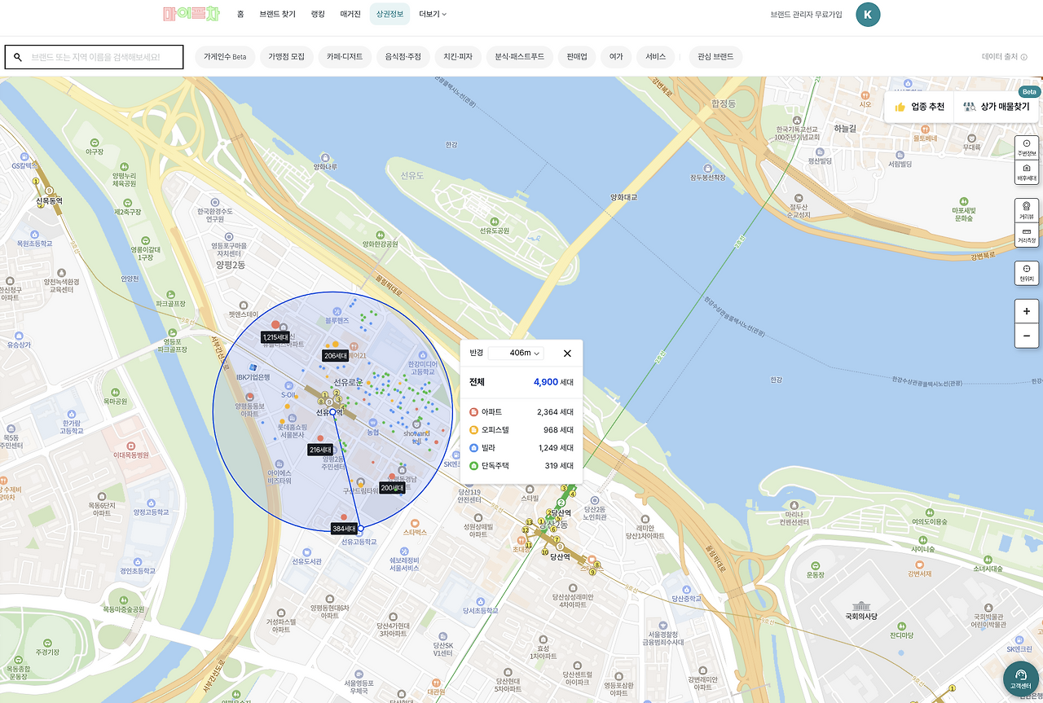Switch to the 랭킹 menu tab
Screen dimensions: 1043x703
pyautogui.click(x=318, y=14)
